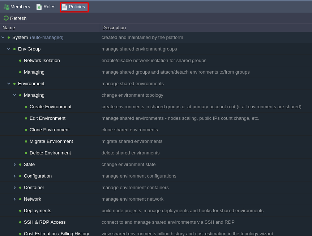Collapse the System tree node
Viewport: 312px width, 236px height.
click(x=3, y=38)
